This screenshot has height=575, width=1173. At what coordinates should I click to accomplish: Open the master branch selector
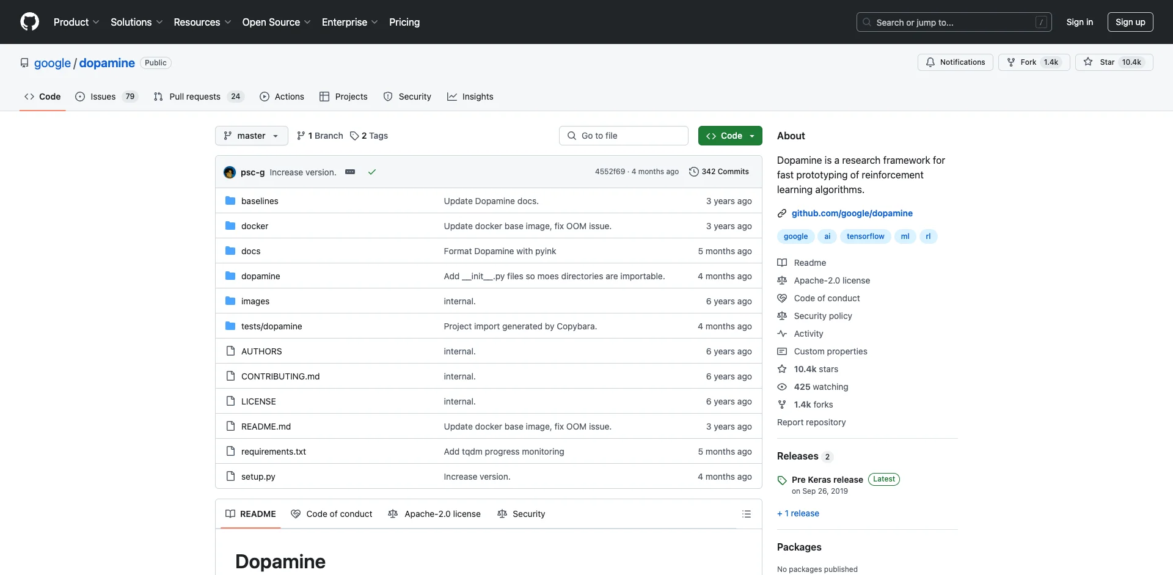point(251,136)
